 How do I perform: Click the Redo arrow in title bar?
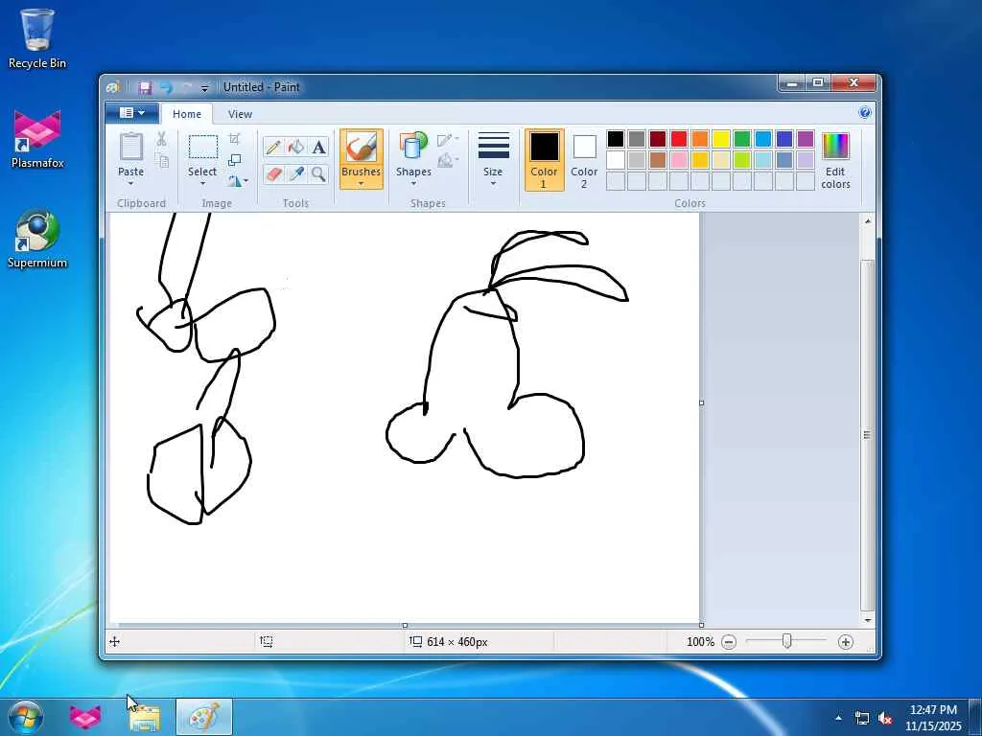186,87
